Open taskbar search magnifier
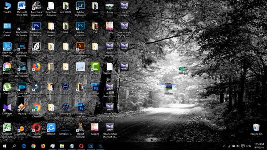Screen dimensions: 267x150 click(14, 146)
